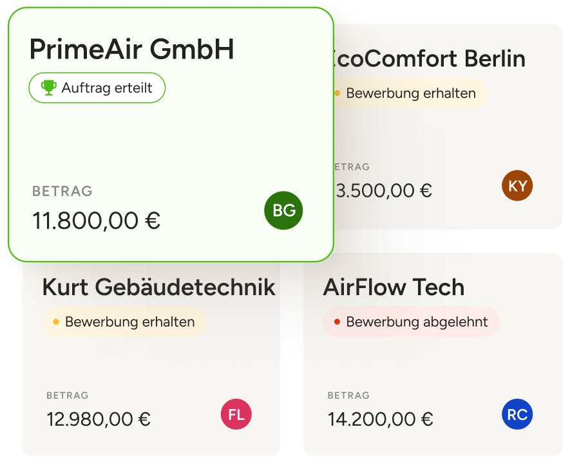The width and height of the screenshot is (570, 463).
Task: Open the PrimeAir GmbH title
Action: tap(131, 49)
